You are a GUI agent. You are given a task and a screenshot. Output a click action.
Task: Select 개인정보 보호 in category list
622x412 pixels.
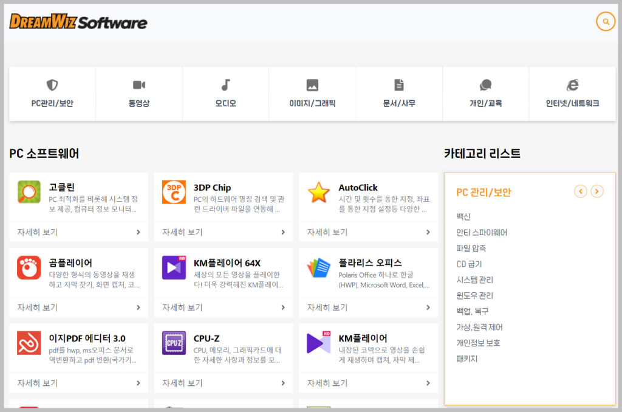coord(478,343)
